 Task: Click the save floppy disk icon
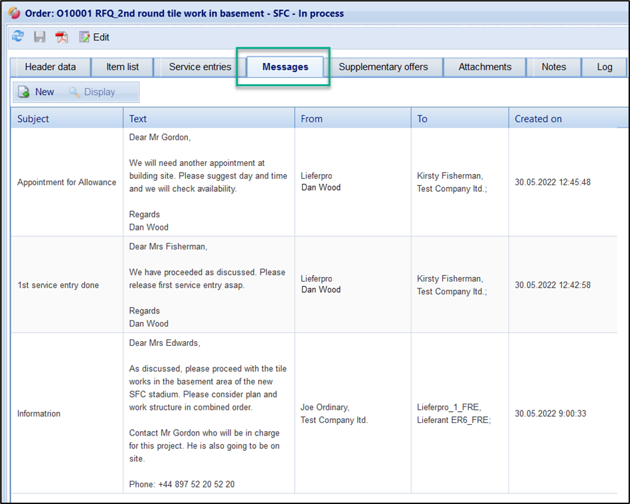pos(40,37)
